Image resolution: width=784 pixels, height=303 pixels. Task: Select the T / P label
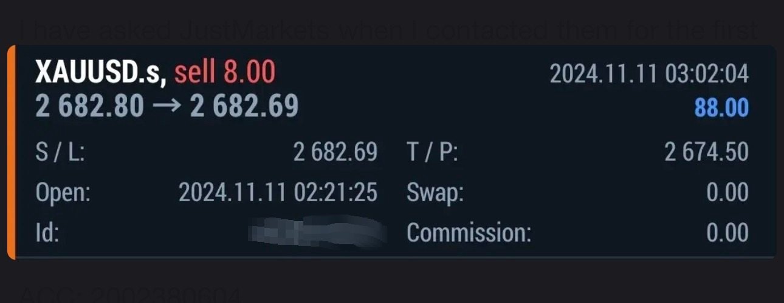(x=432, y=152)
